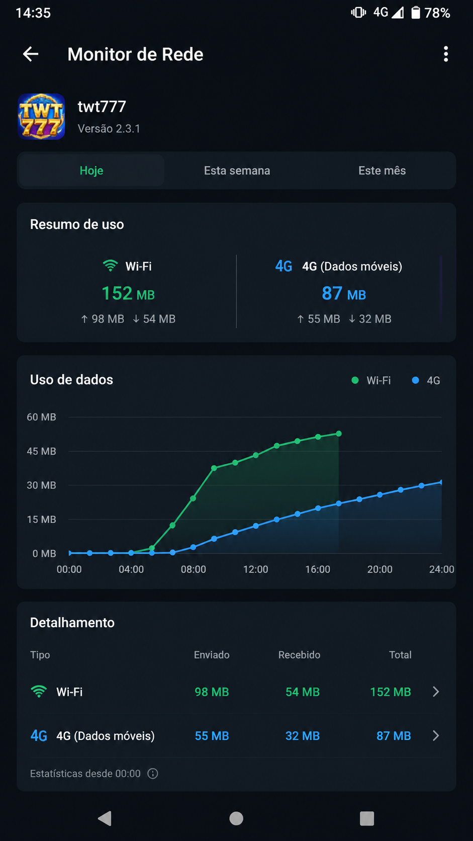
Task: Tap the Android back navigation button
Action: click(x=105, y=818)
